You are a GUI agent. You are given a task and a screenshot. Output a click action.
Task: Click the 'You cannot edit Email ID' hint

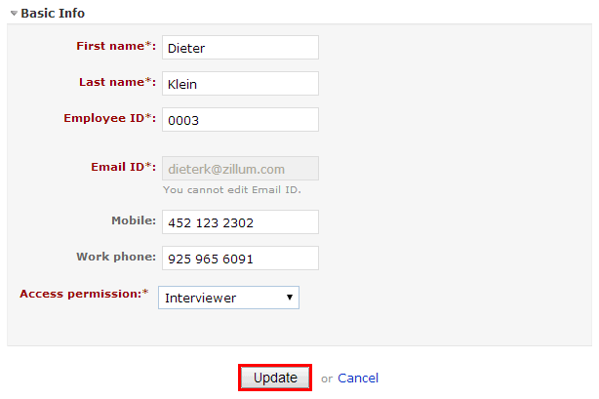click(231, 189)
